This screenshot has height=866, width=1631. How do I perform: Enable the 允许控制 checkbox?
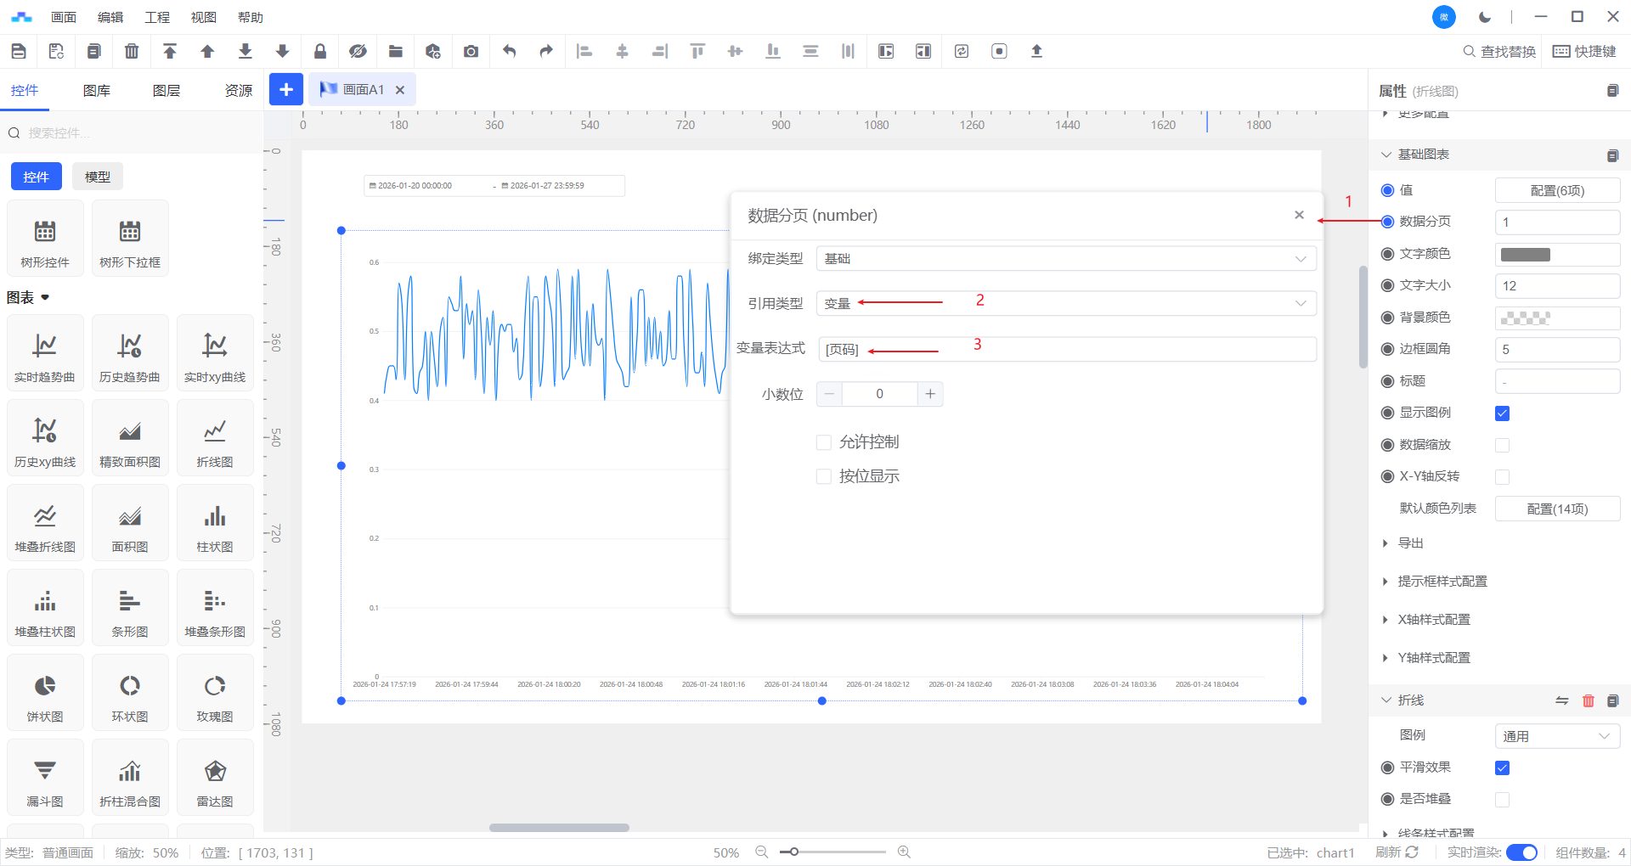[823, 442]
